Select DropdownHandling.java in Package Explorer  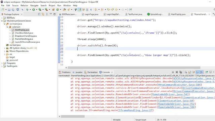[26, 36]
